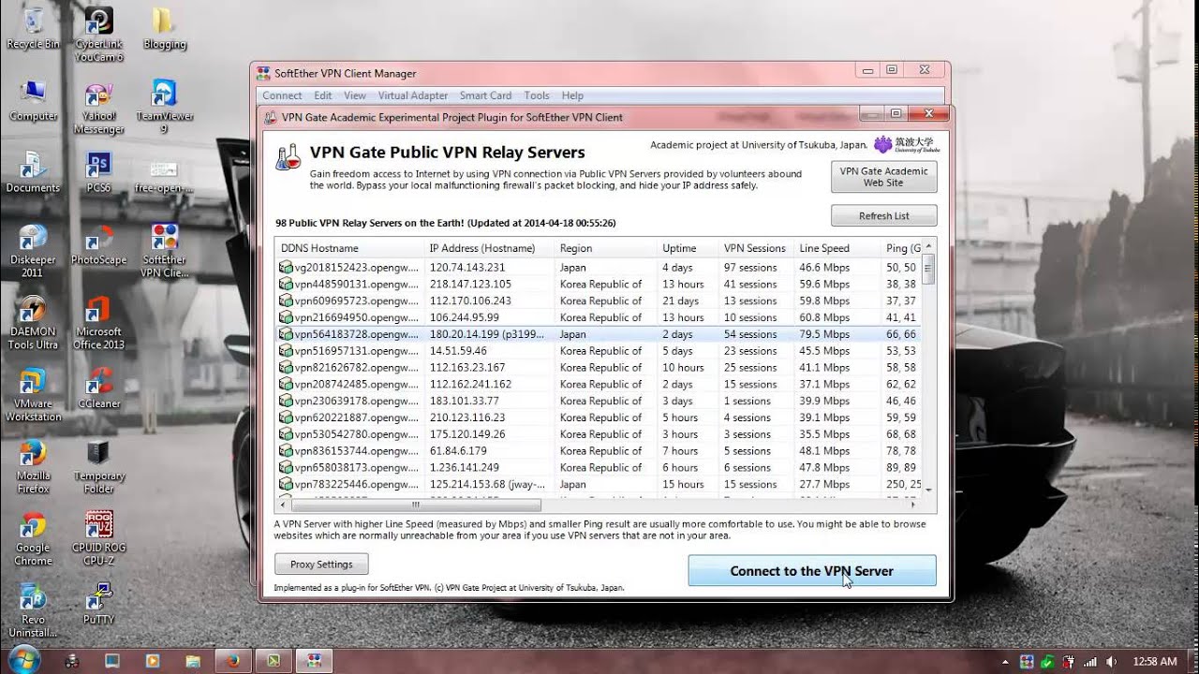Open the Virtual Adapter menu
Screen dimensions: 1199x674
pos(413,95)
